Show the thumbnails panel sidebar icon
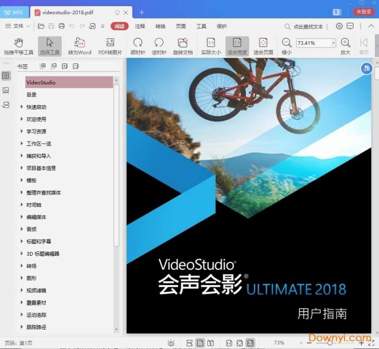The width and height of the screenshot is (379, 349). pos(5,91)
